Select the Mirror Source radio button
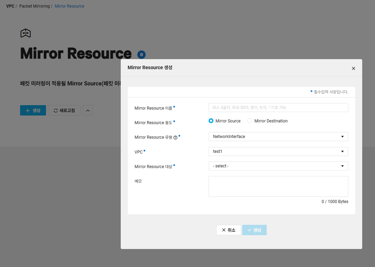The width and height of the screenshot is (375, 267). pyautogui.click(x=211, y=121)
